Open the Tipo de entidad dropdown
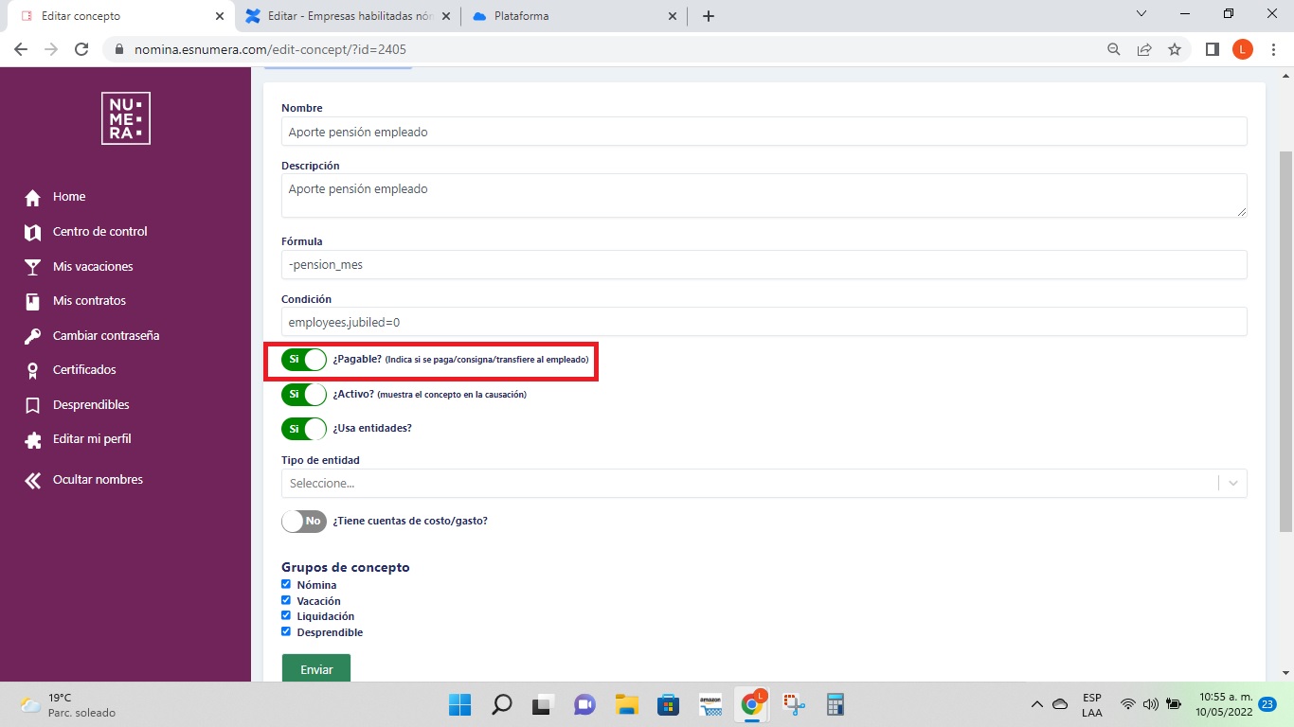This screenshot has height=727, width=1294. (764, 483)
